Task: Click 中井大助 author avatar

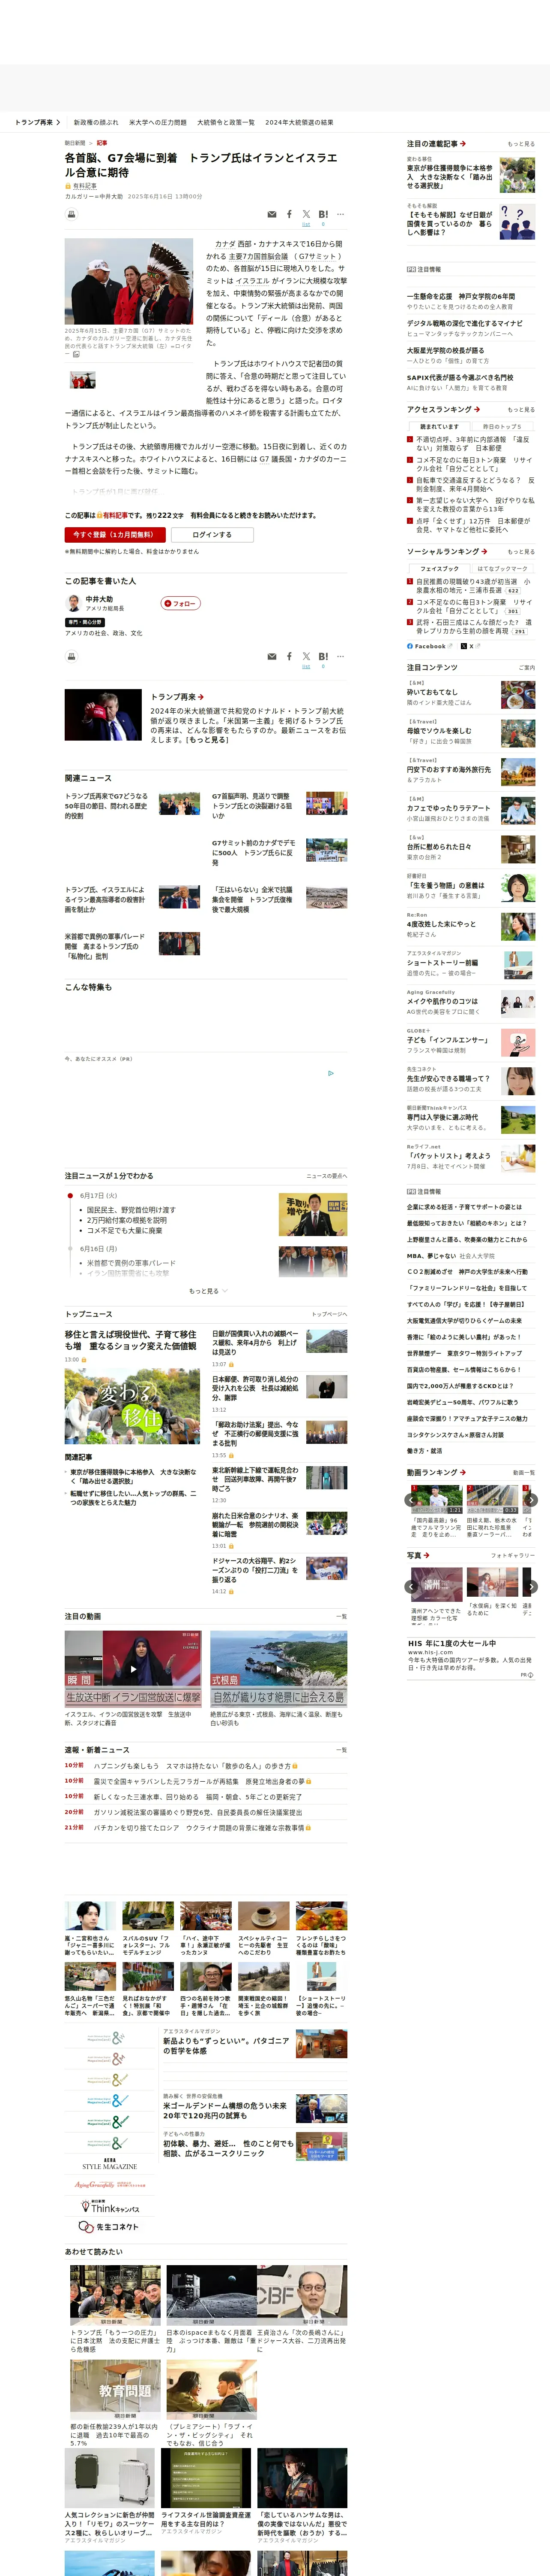Action: pyautogui.click(x=73, y=603)
